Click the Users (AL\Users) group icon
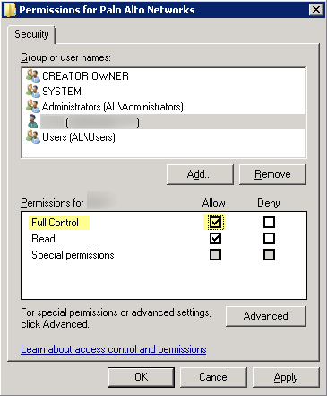 pos(33,136)
